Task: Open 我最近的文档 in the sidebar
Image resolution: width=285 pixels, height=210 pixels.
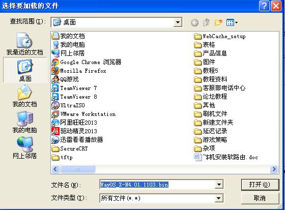Action: click(x=25, y=44)
